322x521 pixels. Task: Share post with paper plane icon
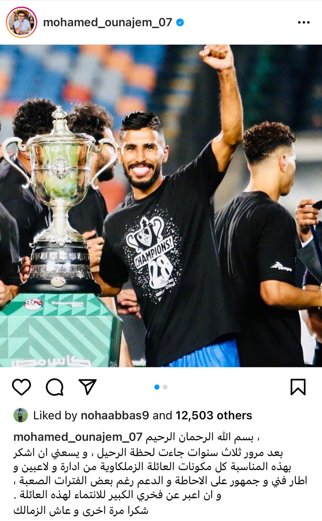(87, 387)
